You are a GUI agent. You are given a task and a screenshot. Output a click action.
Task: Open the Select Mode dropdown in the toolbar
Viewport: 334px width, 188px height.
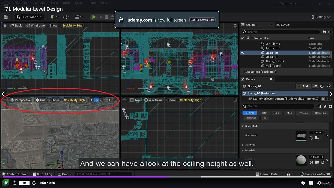[29, 17]
